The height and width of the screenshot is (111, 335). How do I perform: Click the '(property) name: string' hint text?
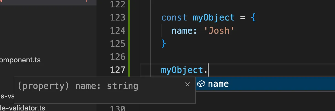pos(78,86)
